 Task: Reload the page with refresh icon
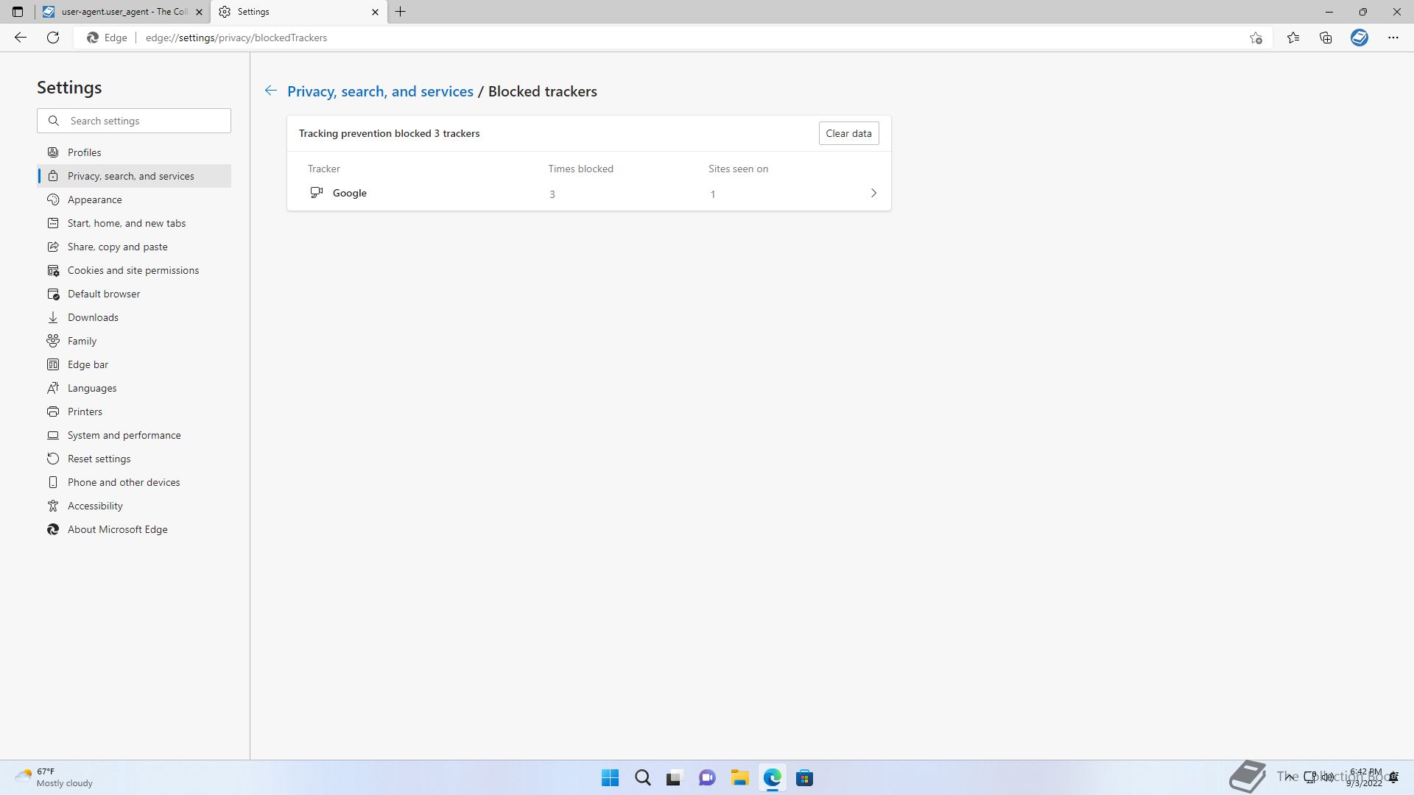[x=53, y=38]
